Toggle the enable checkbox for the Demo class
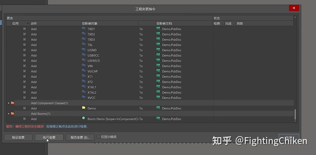This screenshot has width=316, height=155. (25, 108)
